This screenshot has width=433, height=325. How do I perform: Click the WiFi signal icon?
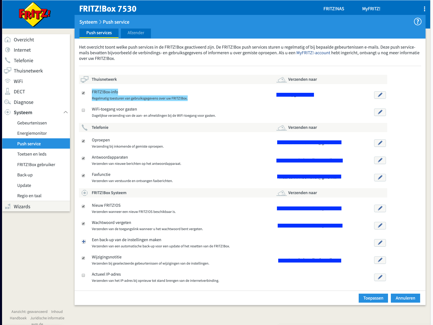tap(8, 81)
